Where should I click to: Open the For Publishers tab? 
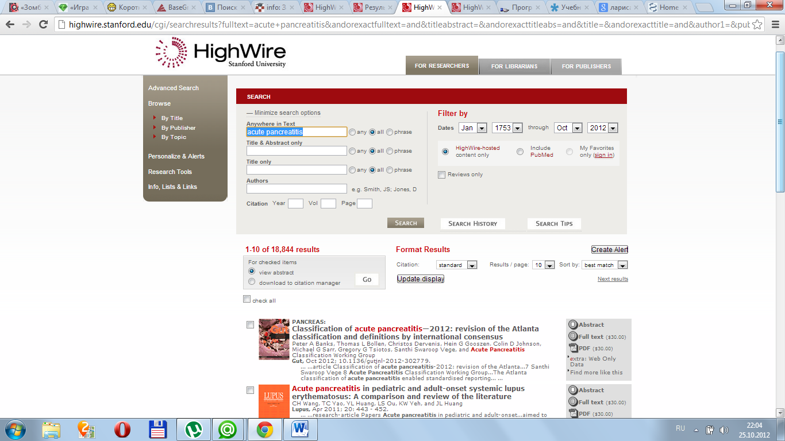[586, 67]
